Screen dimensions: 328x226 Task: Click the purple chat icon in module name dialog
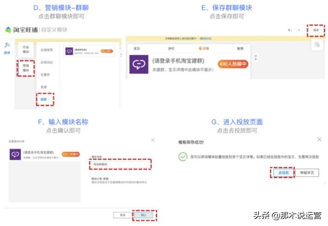[x=15, y=154]
